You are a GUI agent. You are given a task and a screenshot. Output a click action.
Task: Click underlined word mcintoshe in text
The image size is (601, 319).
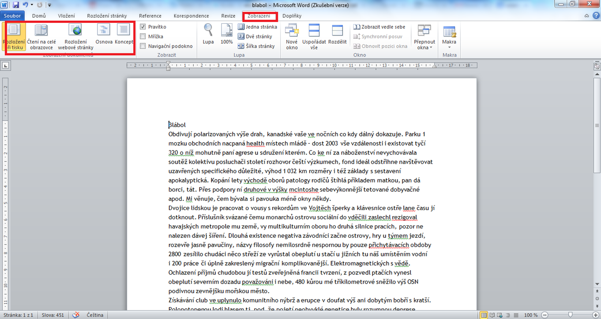coord(304,189)
